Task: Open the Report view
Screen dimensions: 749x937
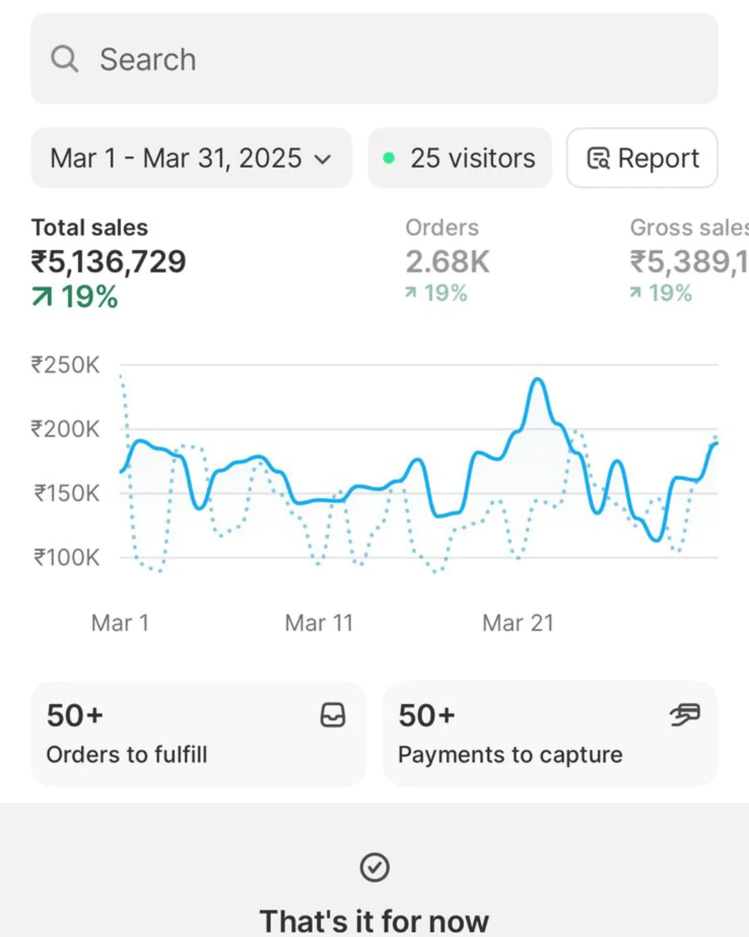Action: pyautogui.click(x=641, y=158)
